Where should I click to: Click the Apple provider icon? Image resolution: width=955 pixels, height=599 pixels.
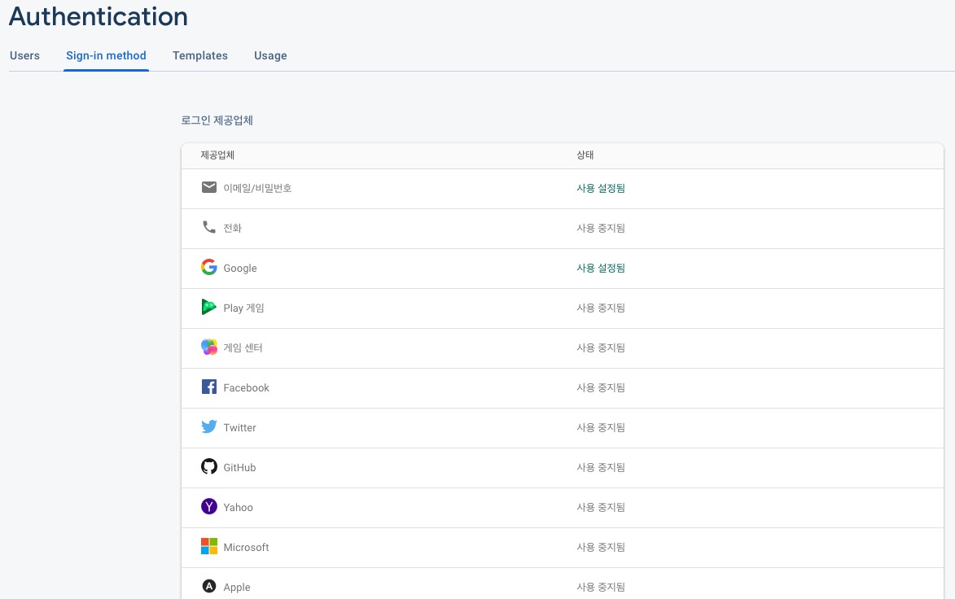[209, 587]
